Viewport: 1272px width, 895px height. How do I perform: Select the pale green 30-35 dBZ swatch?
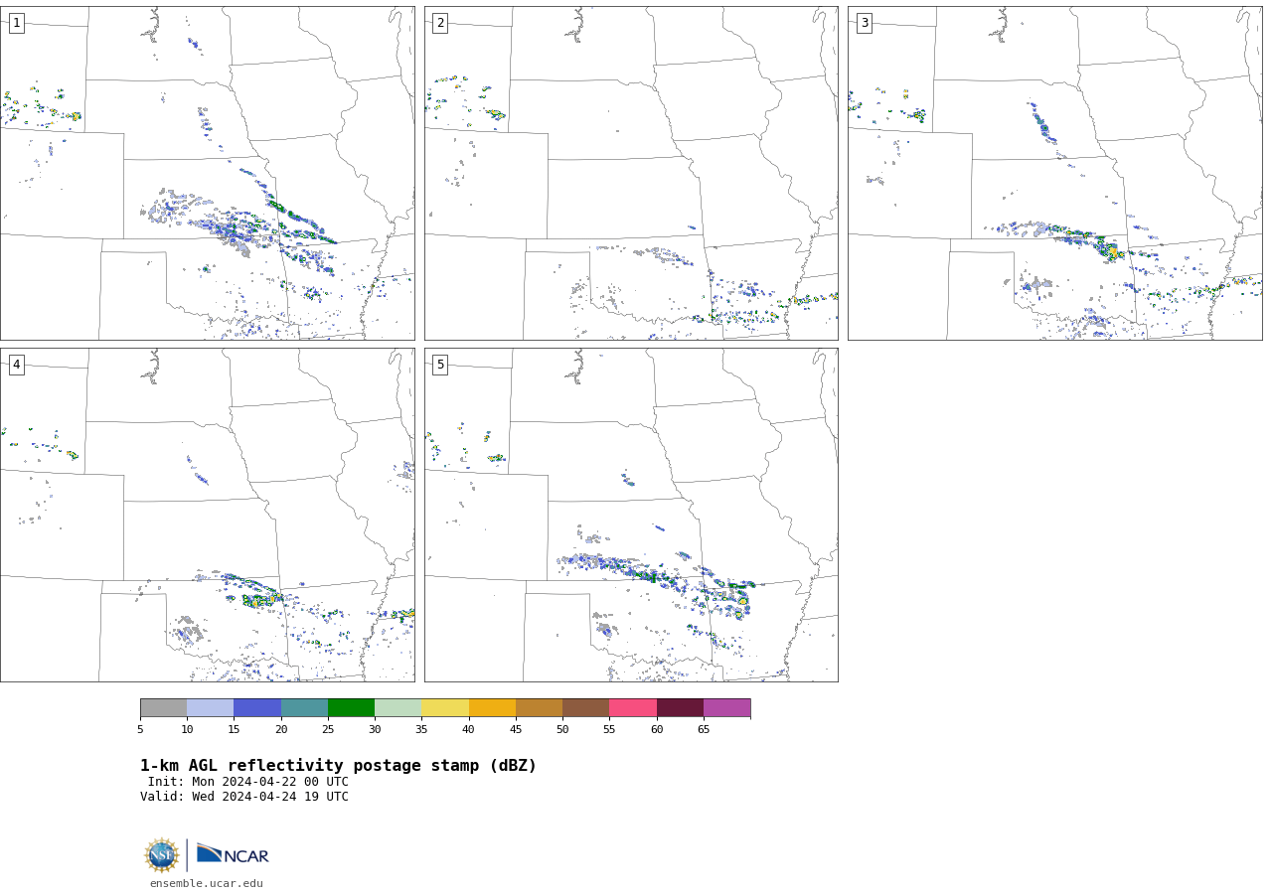[x=397, y=707]
